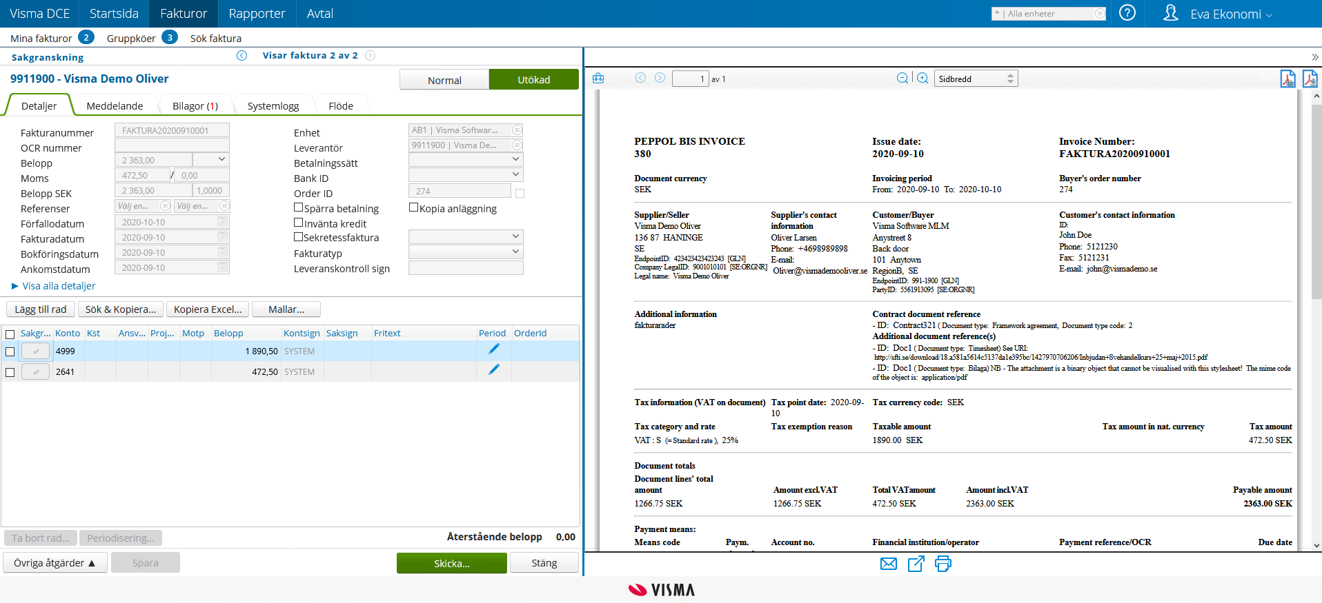Open Sekretessfaktura dropdown
The image size is (1322, 603).
pyautogui.click(x=466, y=236)
